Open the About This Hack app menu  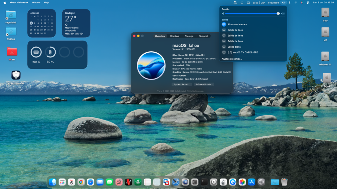(x=19, y=3)
